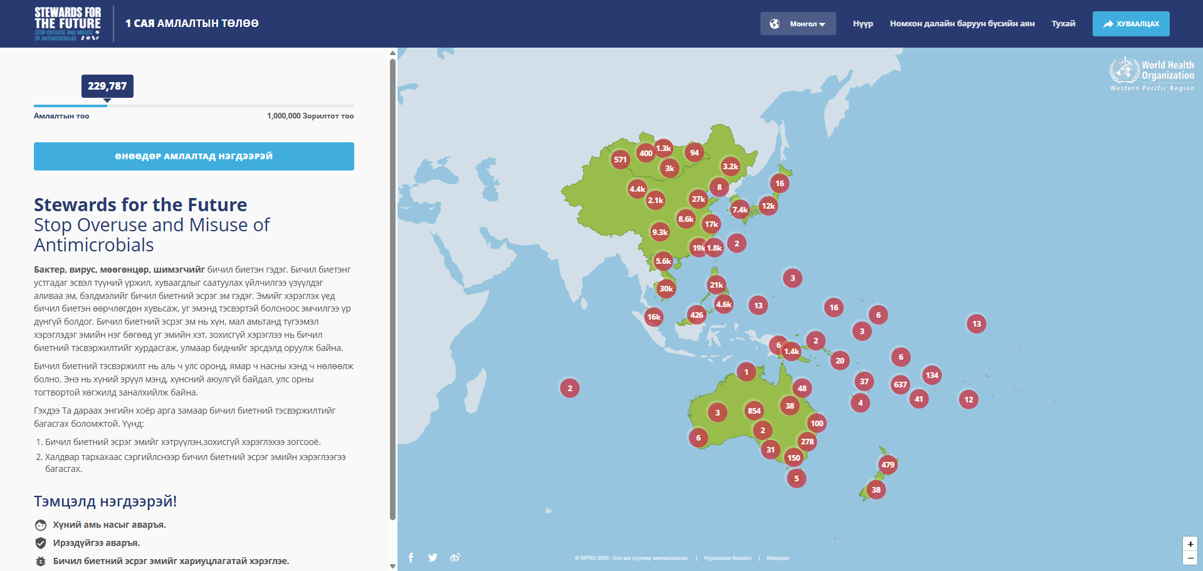Zoom in the map with plus button
This screenshot has height=571, width=1203.
1190,543
